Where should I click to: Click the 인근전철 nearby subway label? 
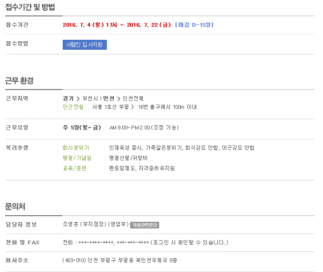click(x=73, y=107)
